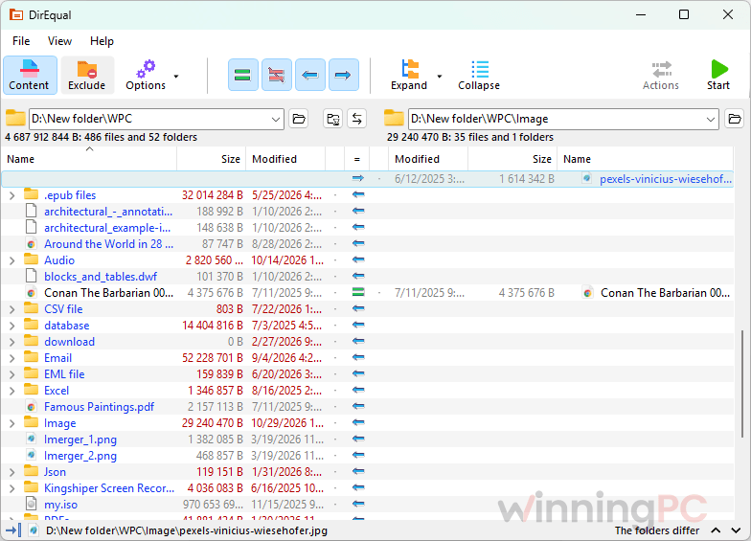Click the Actions toolbar icon
Viewport: 751px width, 541px height.
[661, 75]
